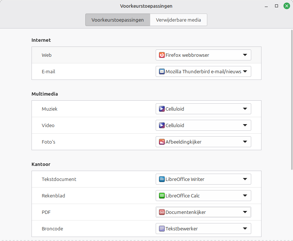Click the LibreOffice Calc icon

tap(162, 196)
